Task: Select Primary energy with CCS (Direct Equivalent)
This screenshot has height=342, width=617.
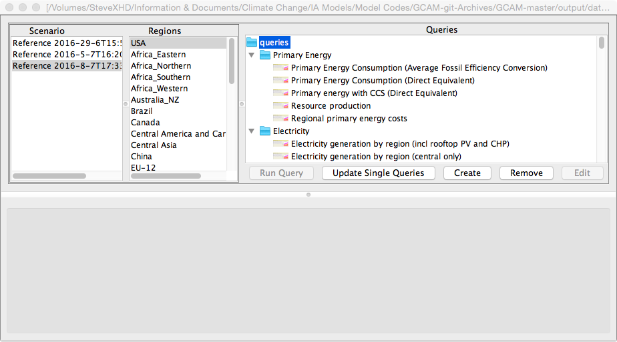Action: pyautogui.click(x=374, y=93)
